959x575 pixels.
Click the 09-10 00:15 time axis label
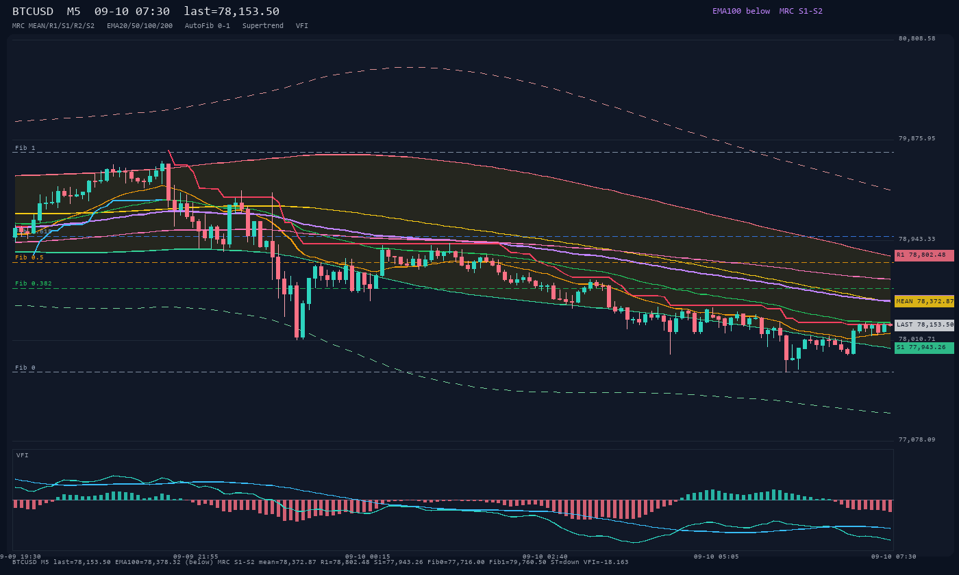368,557
